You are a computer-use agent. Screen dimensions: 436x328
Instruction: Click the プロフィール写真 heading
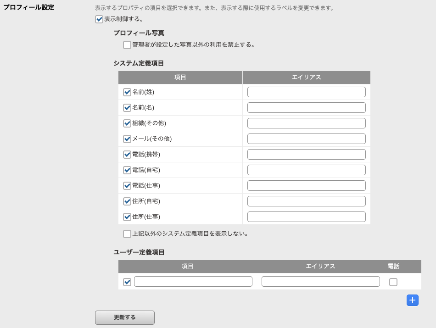click(139, 33)
